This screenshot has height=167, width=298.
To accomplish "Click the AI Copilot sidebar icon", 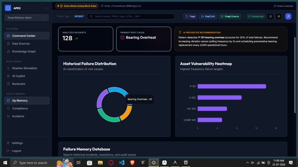I will point(9,76).
